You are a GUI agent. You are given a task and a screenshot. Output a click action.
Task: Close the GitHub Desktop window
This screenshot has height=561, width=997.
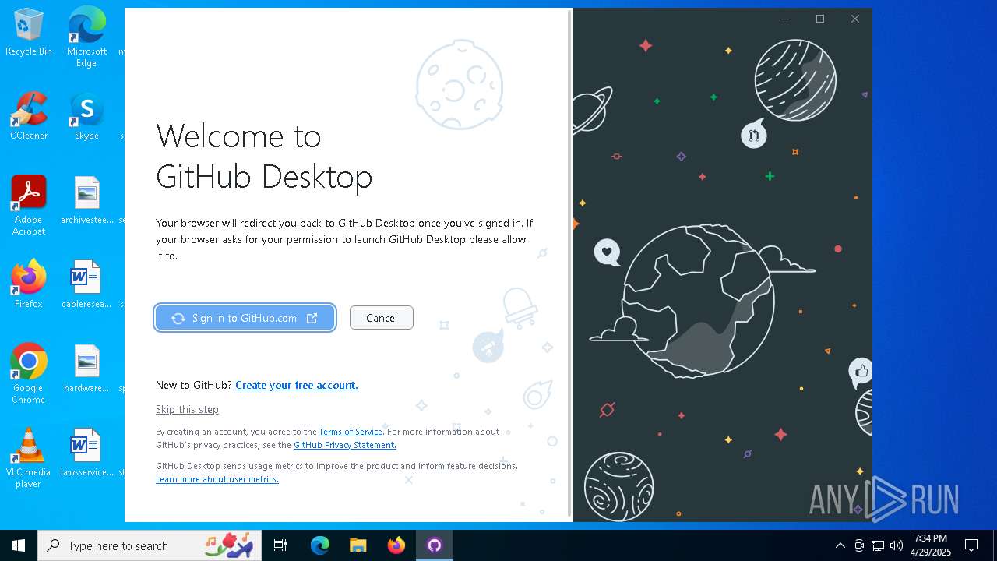click(x=855, y=19)
